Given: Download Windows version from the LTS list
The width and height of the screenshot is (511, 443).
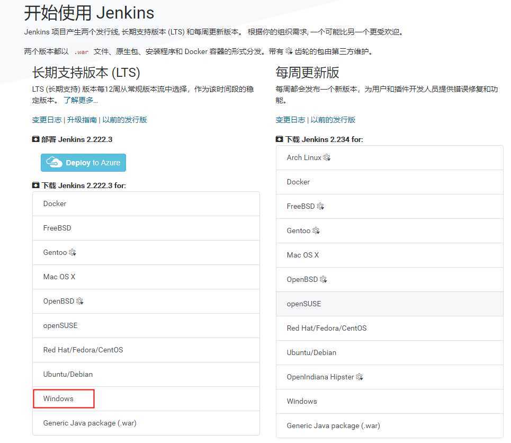Looking at the screenshot, I should point(146,398).
